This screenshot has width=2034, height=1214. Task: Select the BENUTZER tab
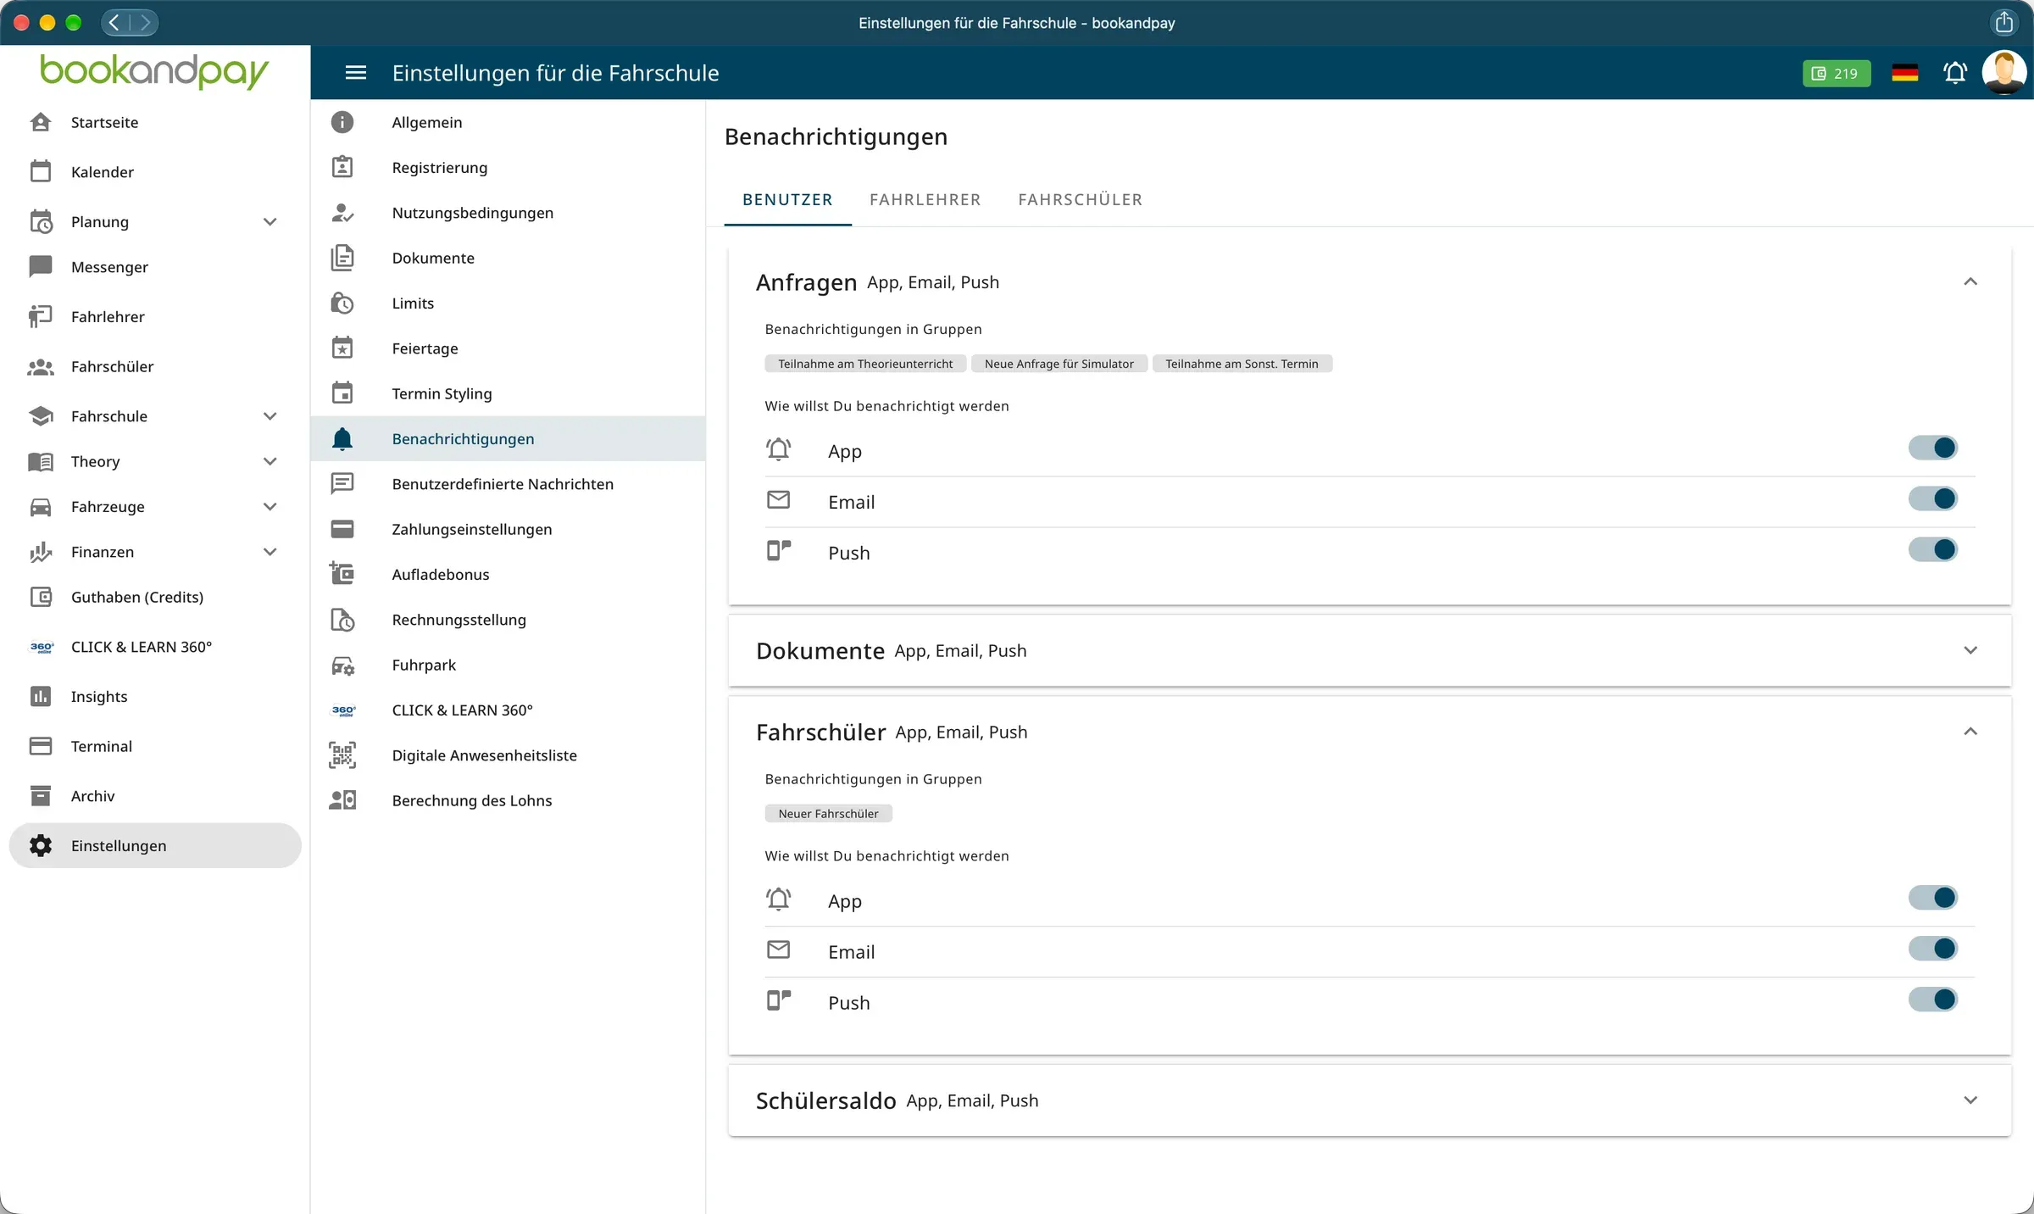click(x=787, y=200)
